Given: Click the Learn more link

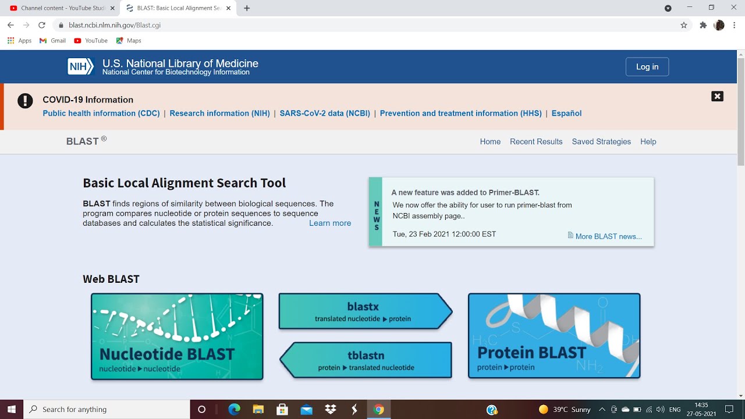Looking at the screenshot, I should 330,223.
